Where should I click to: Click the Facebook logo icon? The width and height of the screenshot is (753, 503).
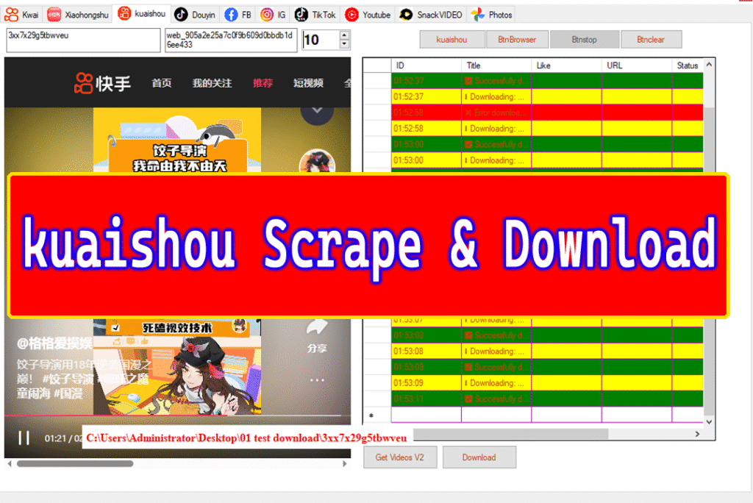click(x=231, y=15)
